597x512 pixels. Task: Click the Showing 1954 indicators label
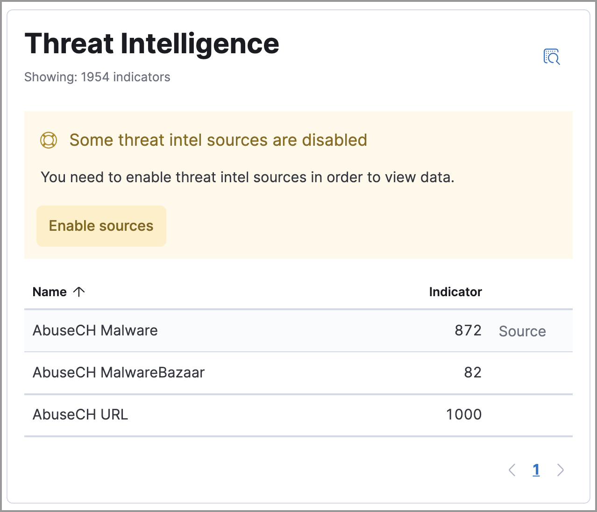[97, 77]
